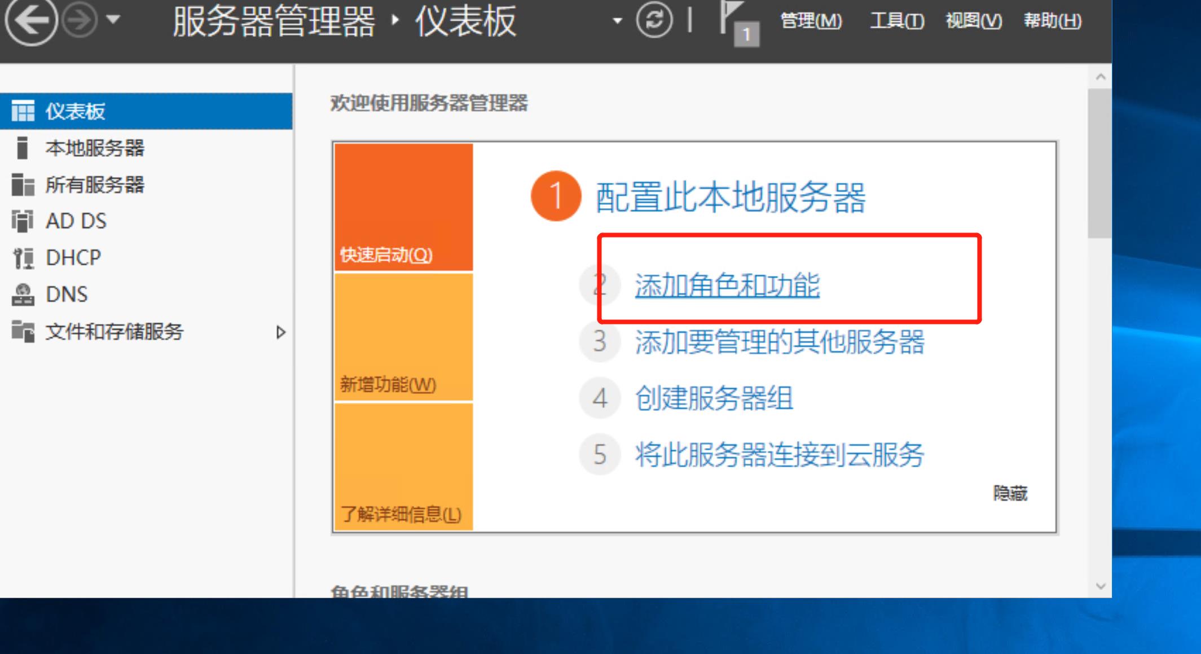This screenshot has height=654, width=1201.
Task: Select 所有服务器 text in the sidebar
Action: pyautogui.click(x=95, y=185)
